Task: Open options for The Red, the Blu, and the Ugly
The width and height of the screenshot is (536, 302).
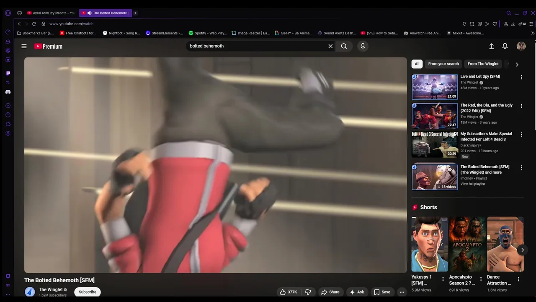Action: click(x=521, y=106)
